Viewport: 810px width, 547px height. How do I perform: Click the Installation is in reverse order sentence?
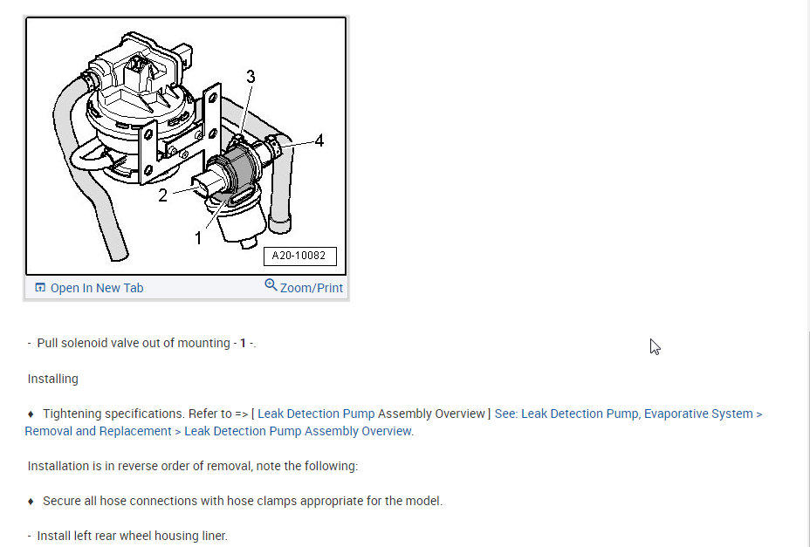click(193, 466)
